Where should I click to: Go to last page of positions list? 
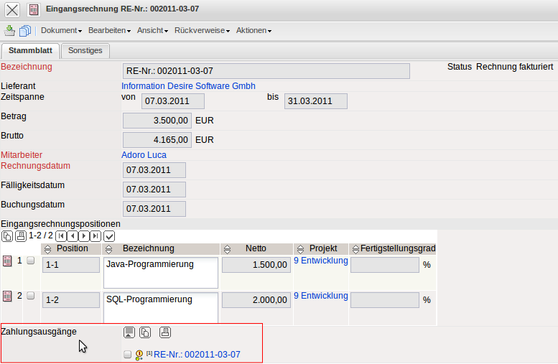point(96,235)
